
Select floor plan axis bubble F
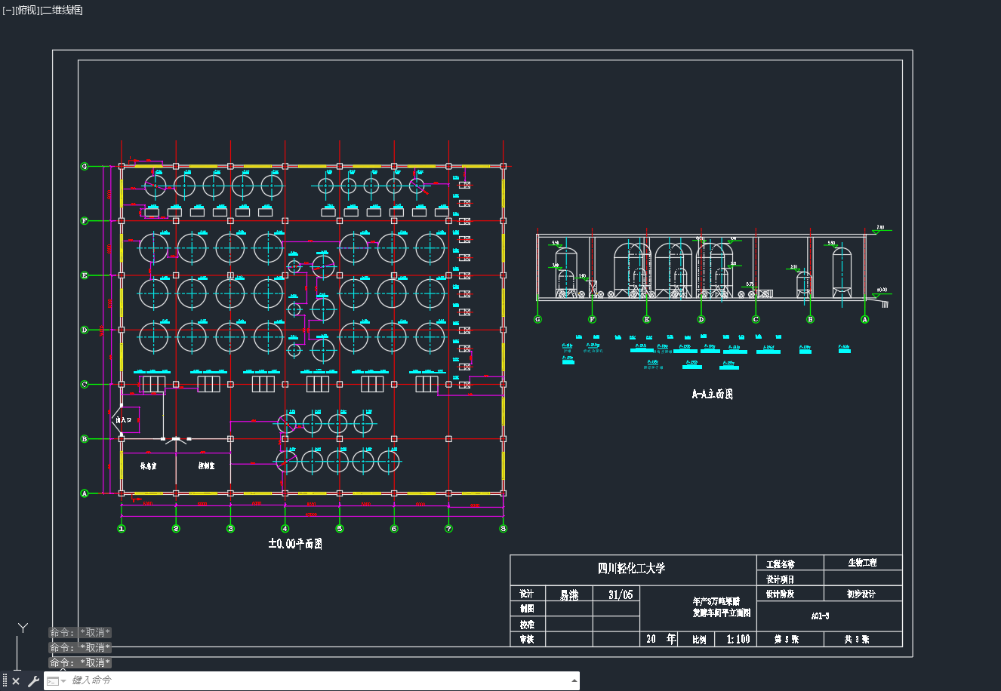pyautogui.click(x=85, y=221)
